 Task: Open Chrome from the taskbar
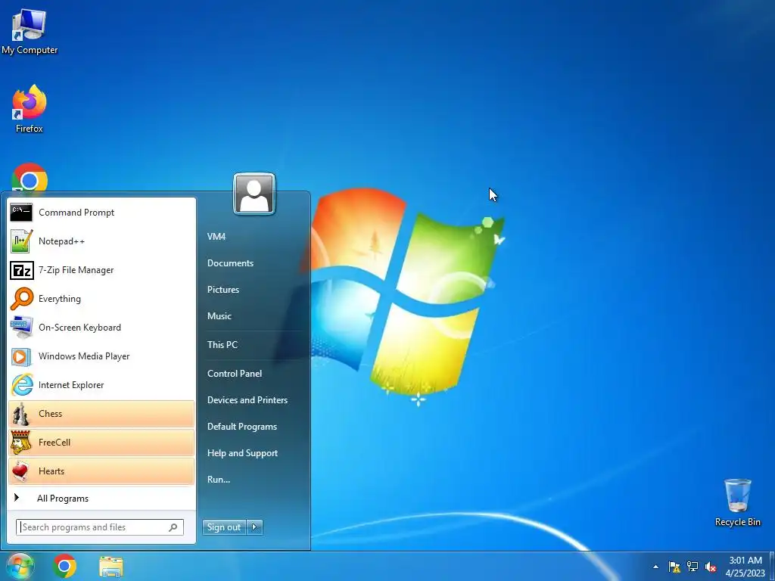(x=64, y=566)
